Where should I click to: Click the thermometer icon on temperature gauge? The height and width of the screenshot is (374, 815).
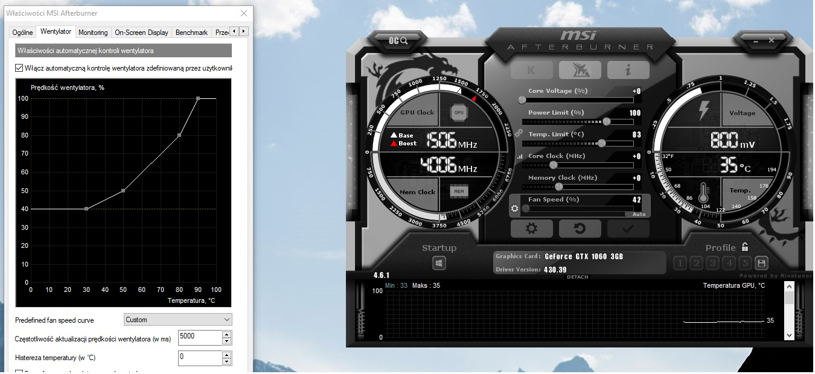coord(703,192)
